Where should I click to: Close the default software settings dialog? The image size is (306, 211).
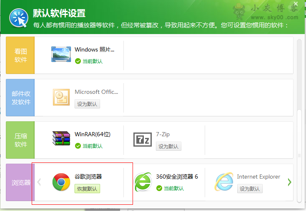coord(296,4)
